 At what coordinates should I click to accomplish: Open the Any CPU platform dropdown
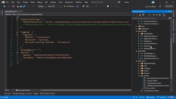[55, 6]
